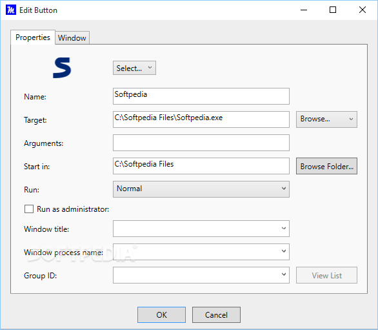Click the Cancel button

pyautogui.click(x=216, y=315)
